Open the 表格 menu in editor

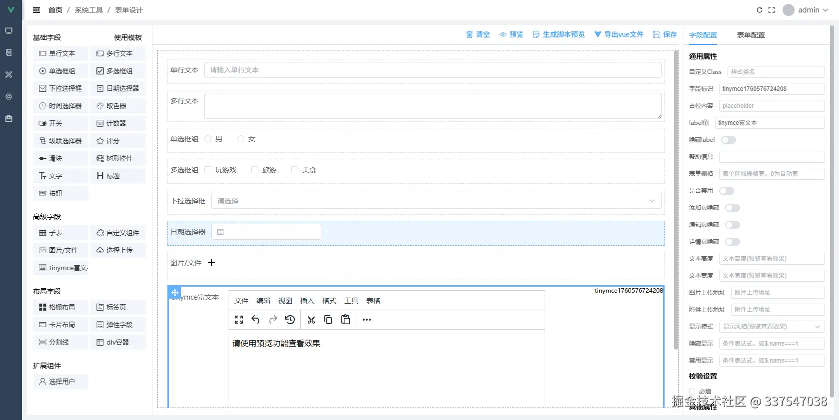click(x=373, y=301)
